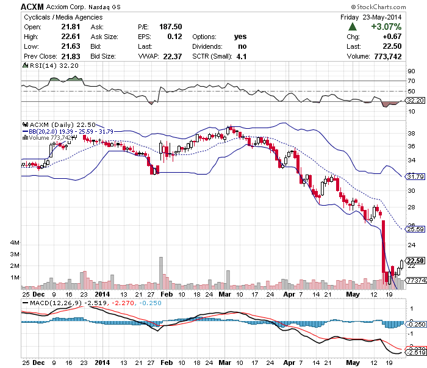Click the price axis label 38

pos(411,133)
